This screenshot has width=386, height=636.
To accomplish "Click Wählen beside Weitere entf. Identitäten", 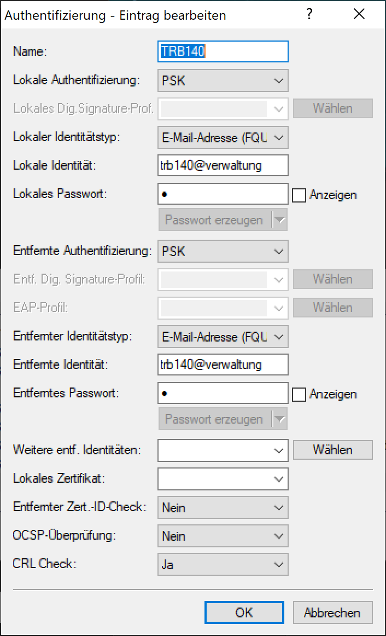I will [332, 450].
